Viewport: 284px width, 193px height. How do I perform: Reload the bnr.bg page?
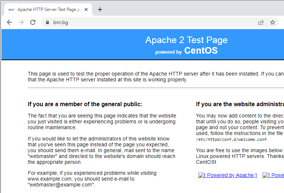coord(33,22)
